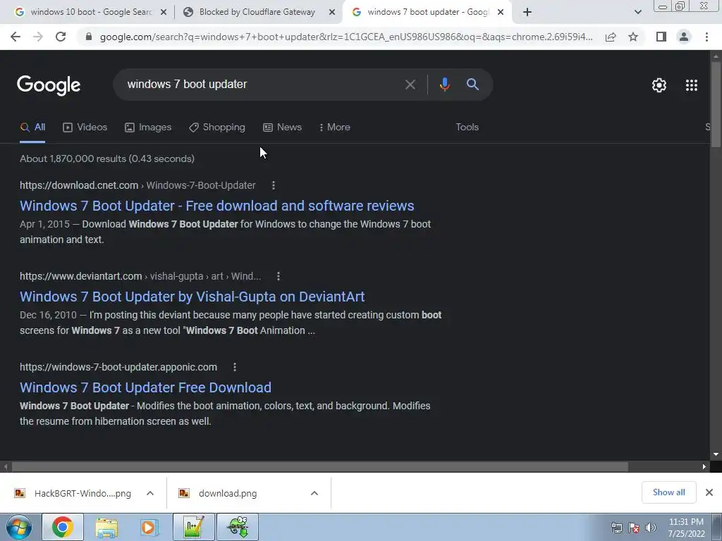The width and height of the screenshot is (722, 541).
Task: Switch to Shopping results
Action: (x=217, y=127)
